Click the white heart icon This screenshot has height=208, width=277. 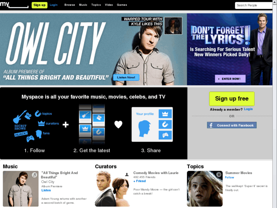click(118, 124)
